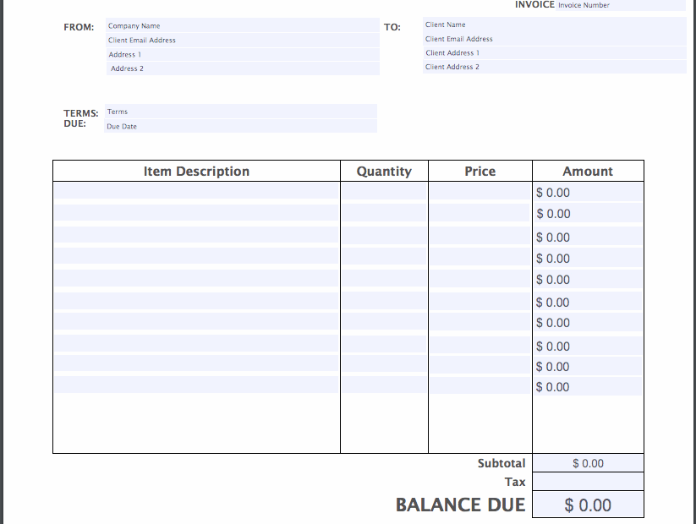Click the BALANCE DUE amount field

coord(587,504)
